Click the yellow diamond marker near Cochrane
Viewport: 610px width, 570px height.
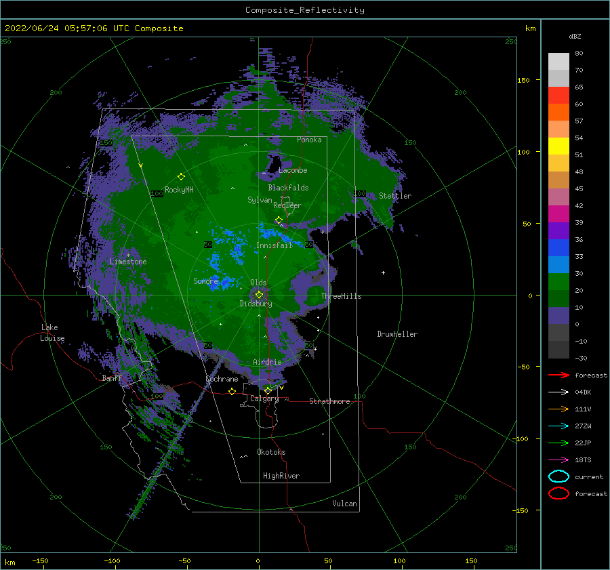(x=232, y=391)
